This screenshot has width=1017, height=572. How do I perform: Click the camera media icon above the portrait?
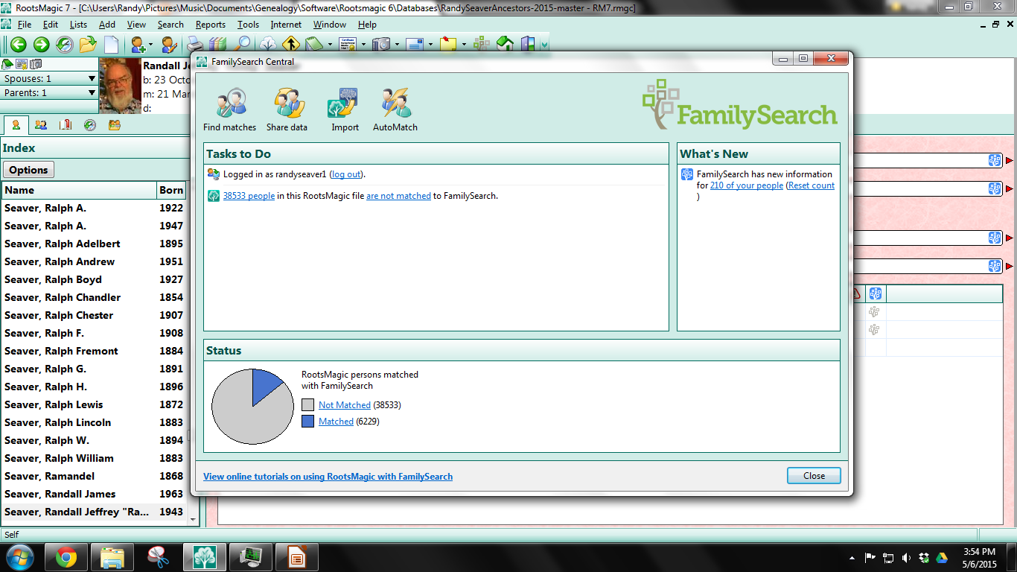pos(35,64)
